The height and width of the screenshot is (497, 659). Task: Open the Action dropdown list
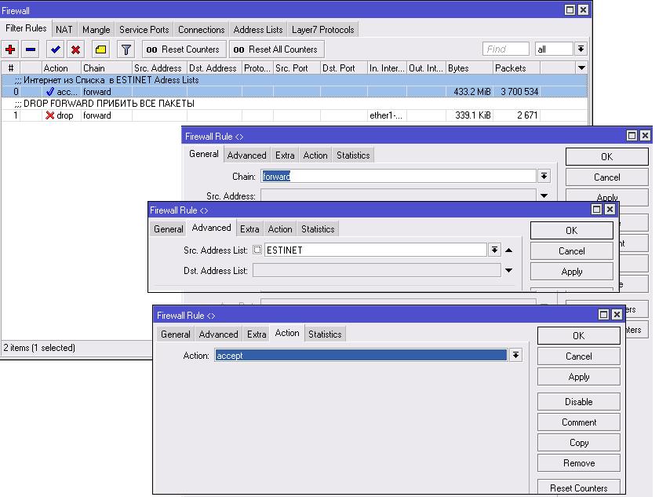[515, 356]
